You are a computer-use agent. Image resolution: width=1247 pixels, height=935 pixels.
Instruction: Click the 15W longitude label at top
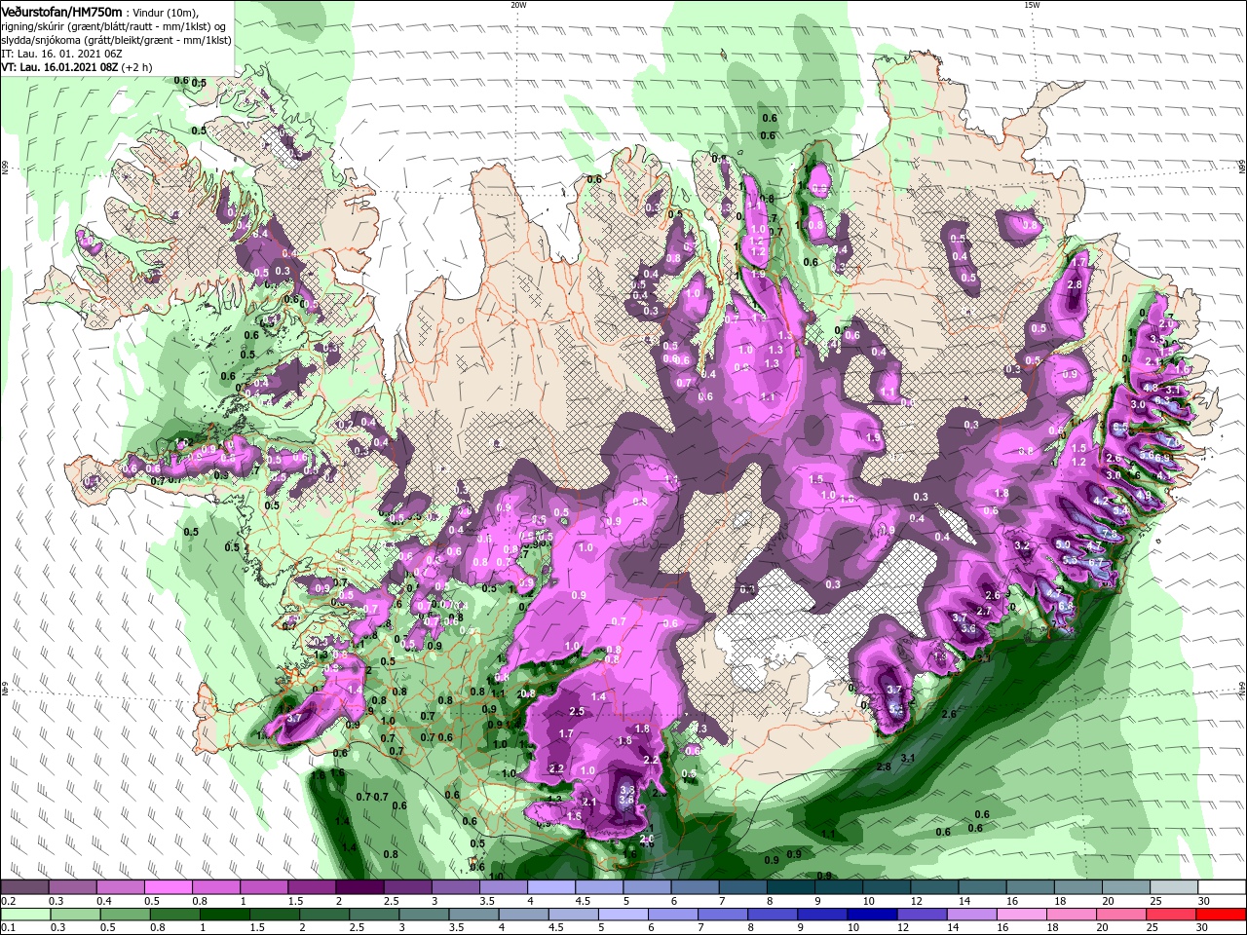point(1032,5)
